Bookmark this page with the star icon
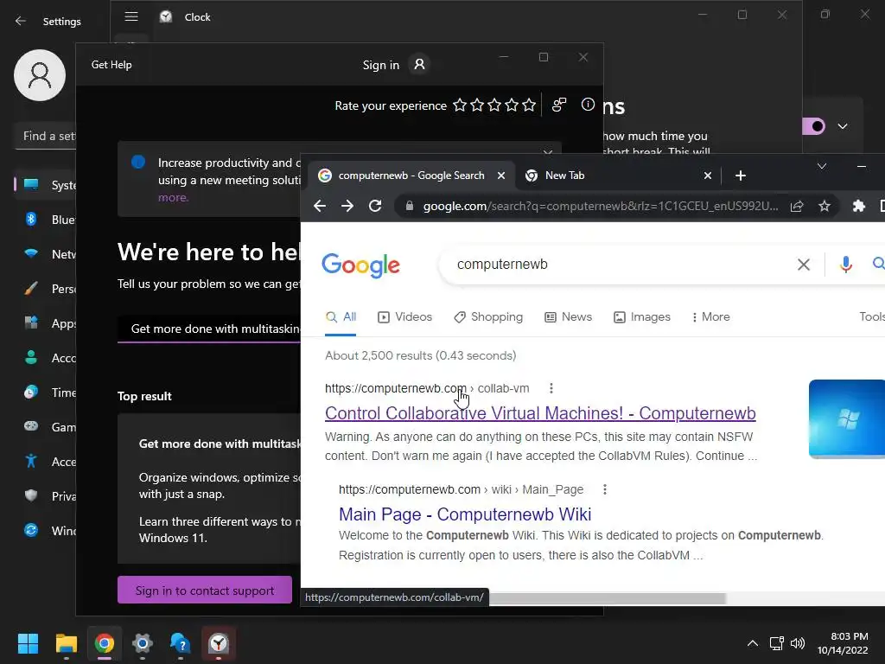 [825, 206]
